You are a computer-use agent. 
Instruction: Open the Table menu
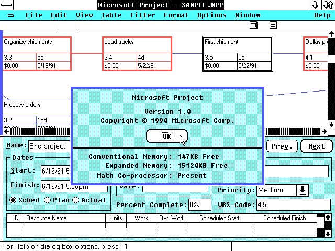tap(111, 15)
